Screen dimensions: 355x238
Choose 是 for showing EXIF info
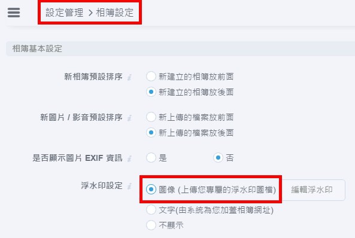tap(151, 157)
